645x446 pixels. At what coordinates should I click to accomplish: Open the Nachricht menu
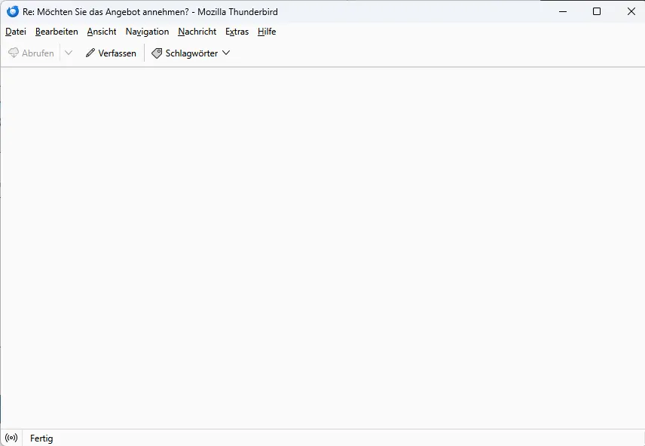[197, 32]
